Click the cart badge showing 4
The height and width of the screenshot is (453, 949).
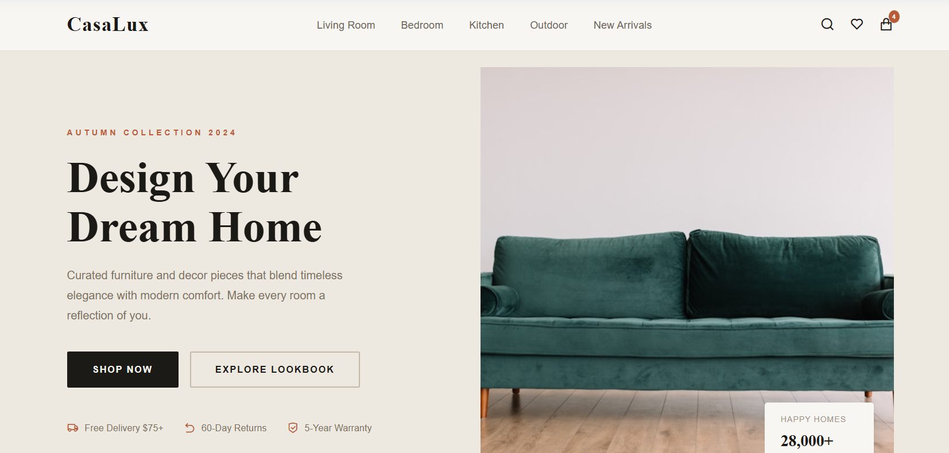(894, 17)
